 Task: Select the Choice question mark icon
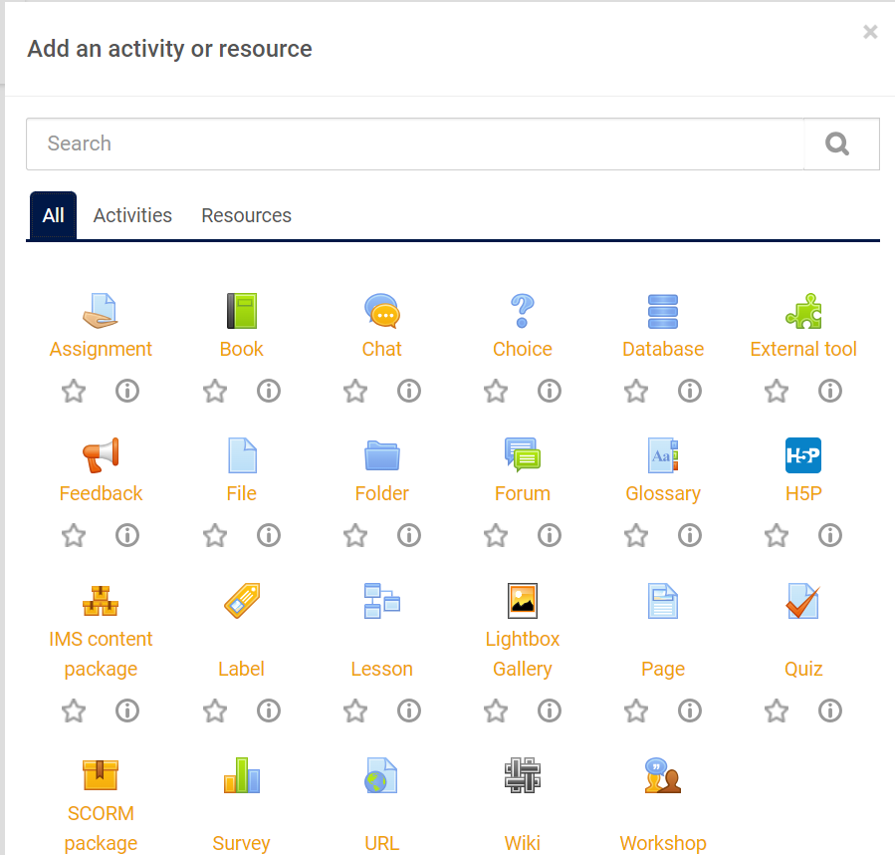523,311
